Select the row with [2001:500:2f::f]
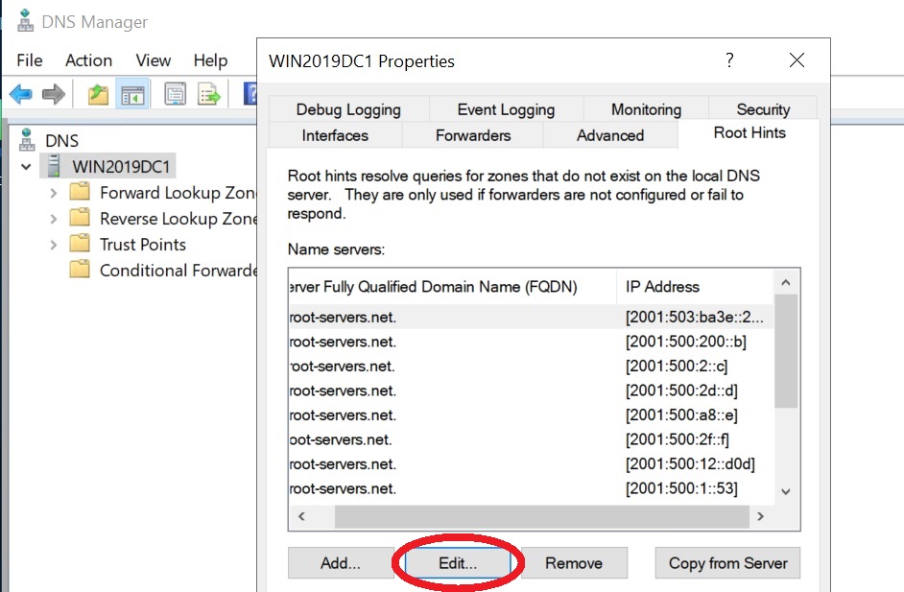The height and width of the screenshot is (592, 904). [531, 439]
